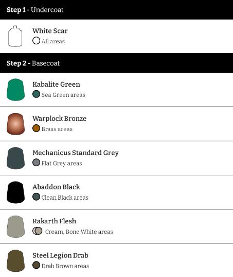Click the Steel Legion Drab paint pot
Image resolution: width=233 pixels, height=277 pixels.
pyautogui.click(x=15, y=260)
